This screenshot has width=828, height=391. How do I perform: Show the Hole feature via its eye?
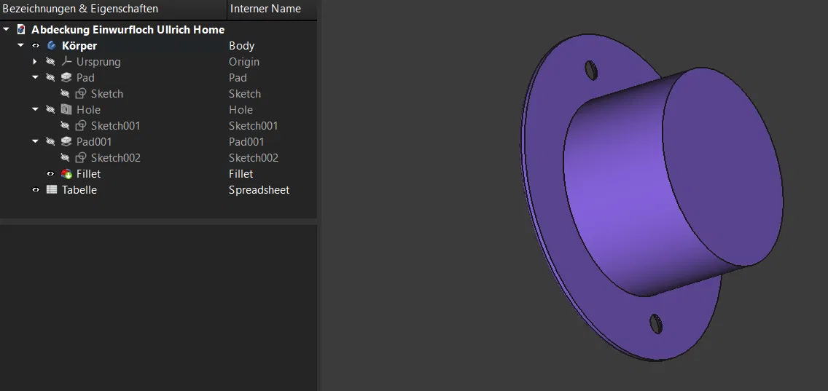[x=50, y=110]
